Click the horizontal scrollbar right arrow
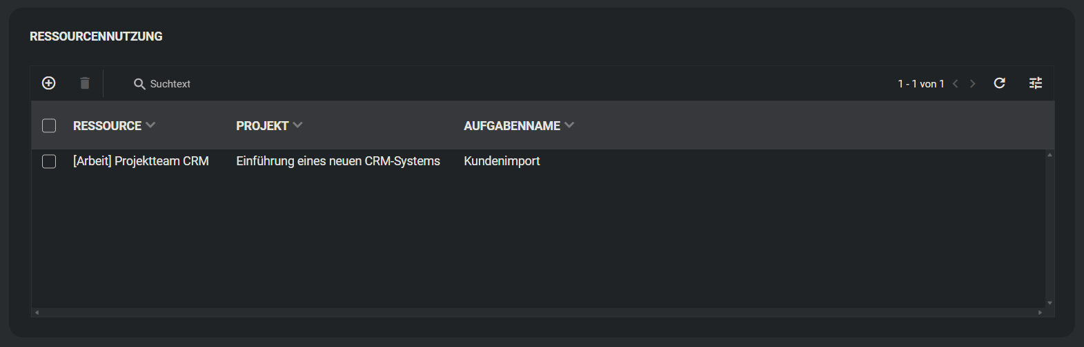Screen dimensions: 1084x347 [x=1041, y=313]
